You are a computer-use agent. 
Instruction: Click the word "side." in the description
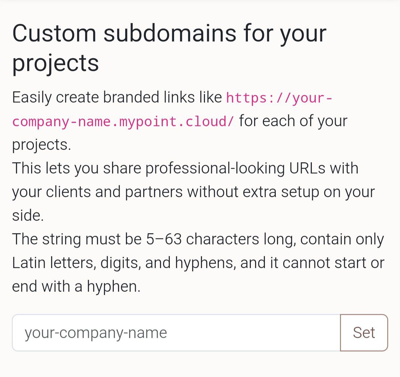coord(28,215)
